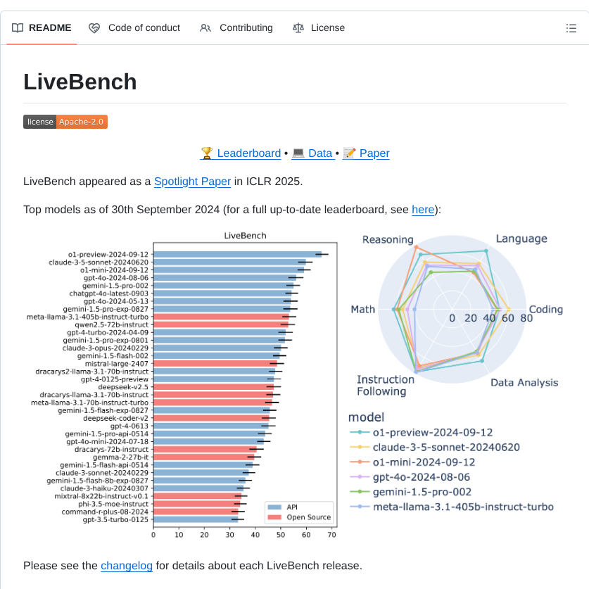Click the changelog link
The height and width of the screenshot is (589, 589).
[126, 565]
